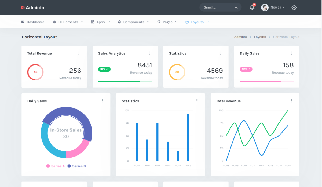Image resolution: width=322 pixels, height=187 pixels.
Task: Click the search magnifier icon
Action: [x=236, y=7]
